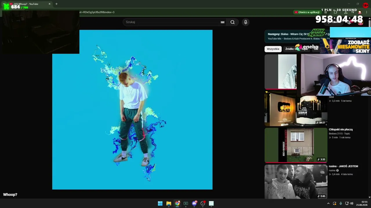Open the SBM Label video thumbnail
Image resolution: width=371 pixels, height=208 pixels.
[296, 109]
